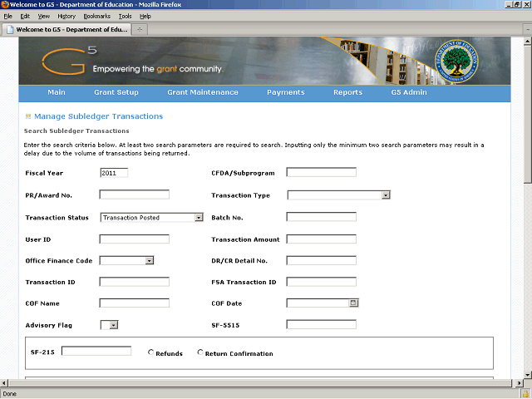Viewport: 532px width, 399px height.
Task: Expand the Transaction Status dropdown
Action: click(x=199, y=218)
